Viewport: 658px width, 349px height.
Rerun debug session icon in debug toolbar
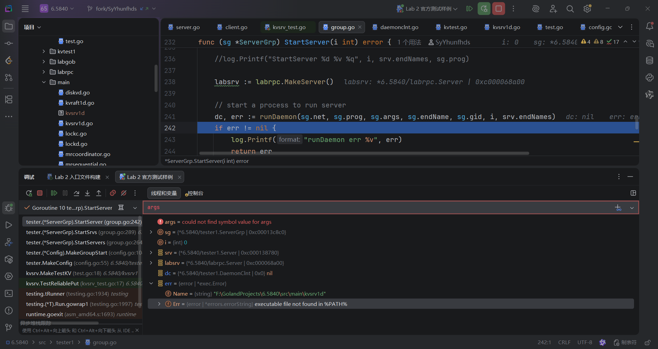29,193
